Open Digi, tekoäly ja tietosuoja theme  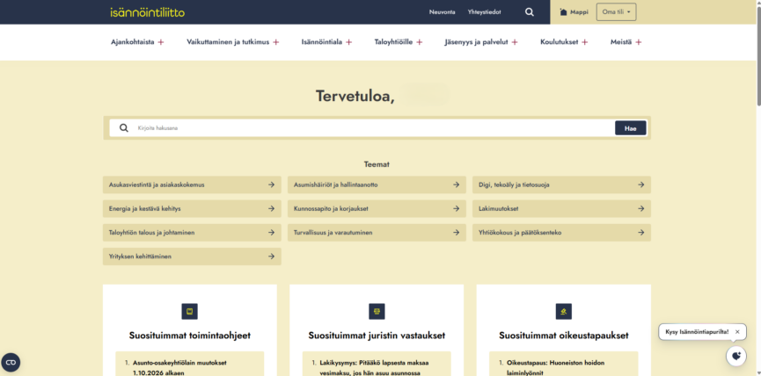tap(561, 184)
